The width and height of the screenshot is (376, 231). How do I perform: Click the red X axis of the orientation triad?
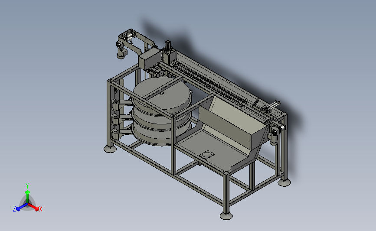pyautogui.click(x=33, y=207)
